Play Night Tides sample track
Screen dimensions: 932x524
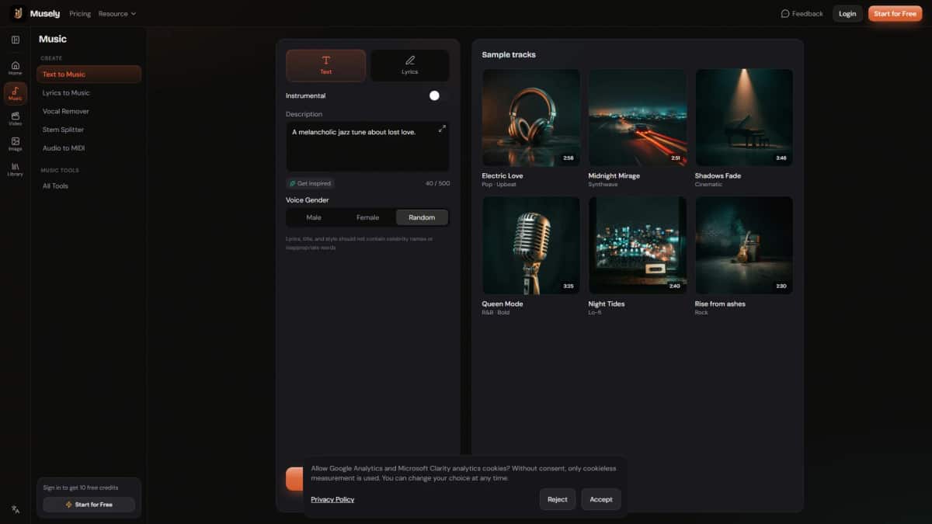[637, 245]
